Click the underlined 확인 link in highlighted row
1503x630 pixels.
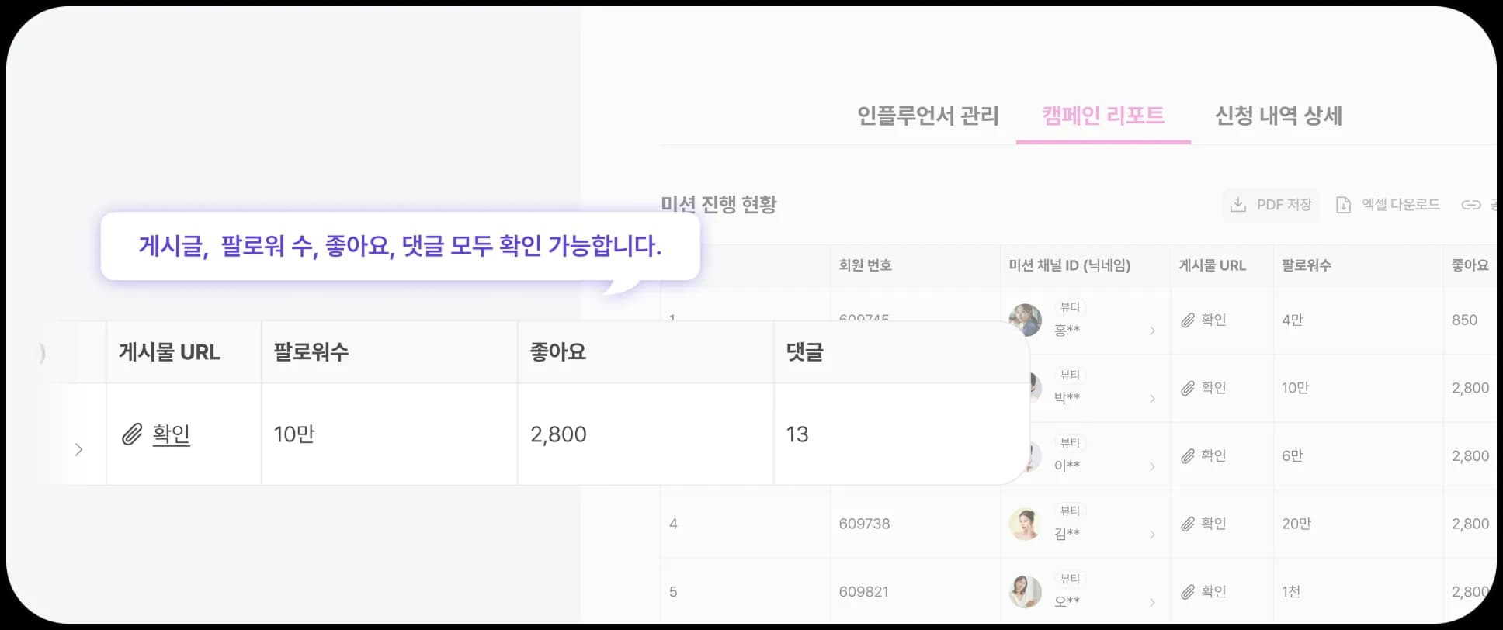click(x=172, y=434)
